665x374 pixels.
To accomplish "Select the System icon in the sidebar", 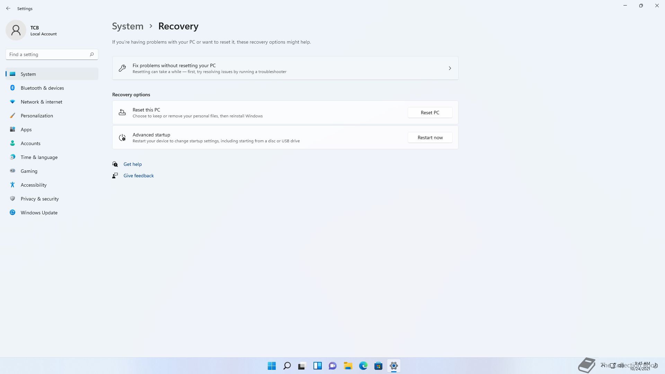I will pos(12,74).
